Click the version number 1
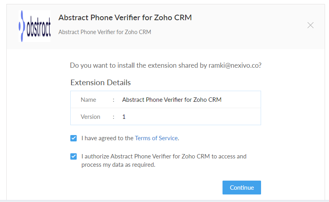The height and width of the screenshot is (202, 329). coord(124,117)
